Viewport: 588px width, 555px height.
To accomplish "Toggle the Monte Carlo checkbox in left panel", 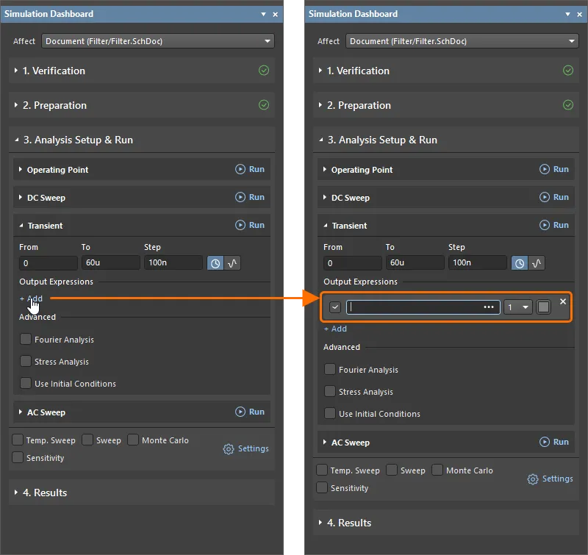I will click(133, 440).
